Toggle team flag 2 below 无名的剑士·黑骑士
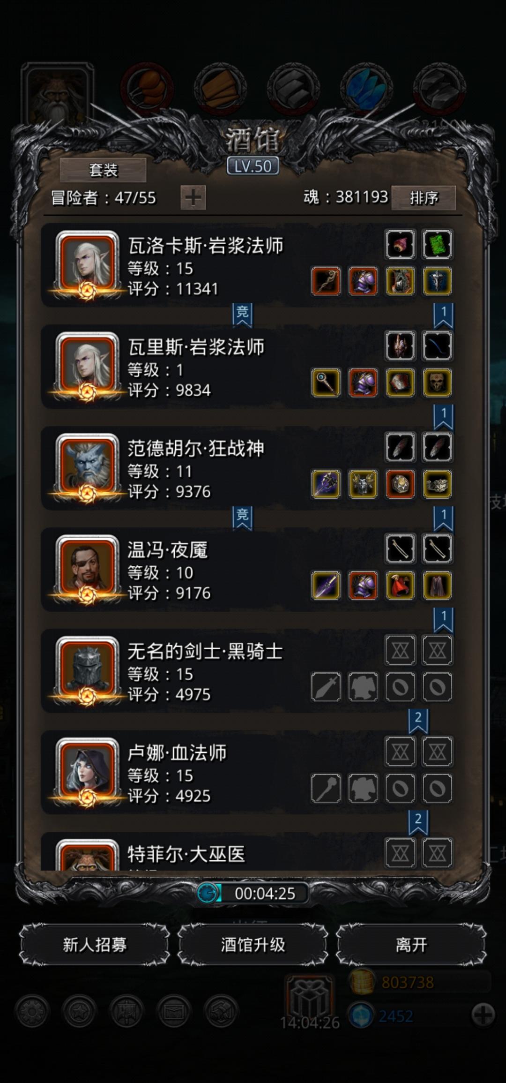 418,721
